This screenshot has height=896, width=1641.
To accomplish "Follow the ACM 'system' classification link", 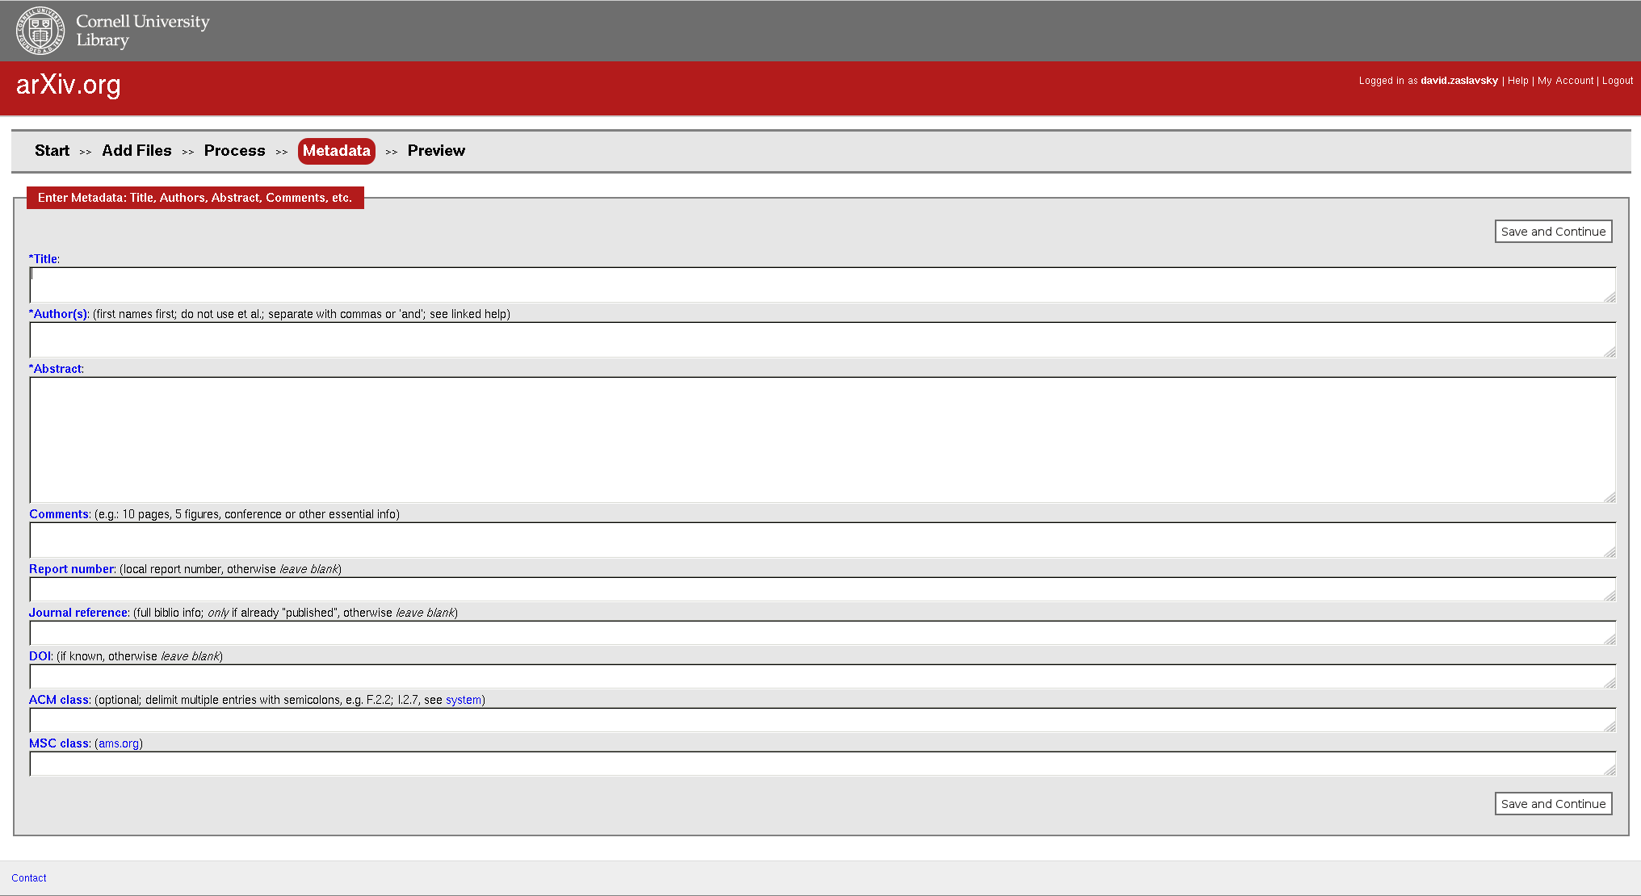I will pyautogui.click(x=464, y=700).
